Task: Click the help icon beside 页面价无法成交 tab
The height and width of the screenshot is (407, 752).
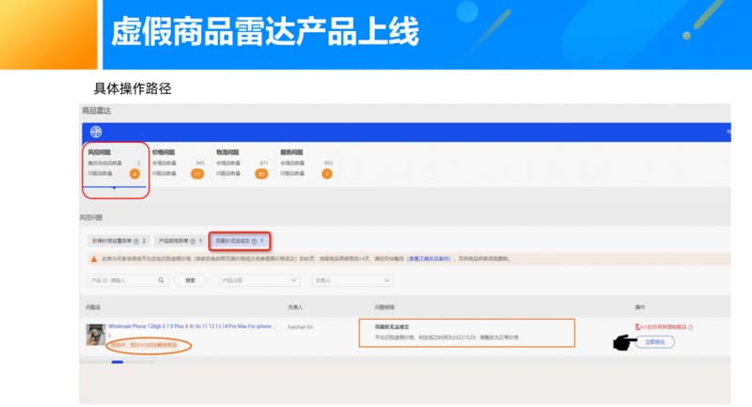Action: coord(254,241)
